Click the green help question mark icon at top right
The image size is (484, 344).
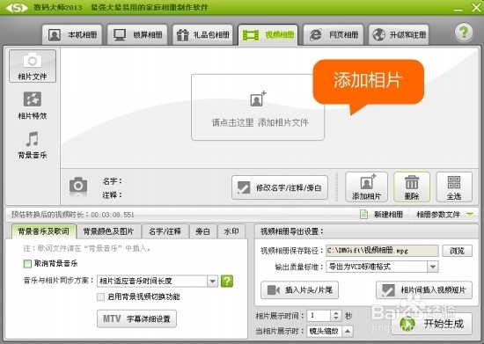pyautogui.click(x=464, y=33)
